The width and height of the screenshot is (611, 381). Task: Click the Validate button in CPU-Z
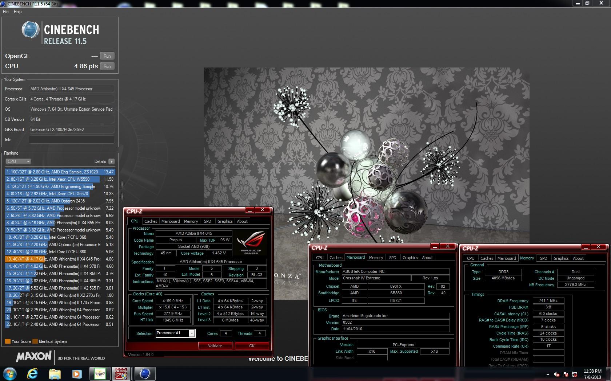215,346
